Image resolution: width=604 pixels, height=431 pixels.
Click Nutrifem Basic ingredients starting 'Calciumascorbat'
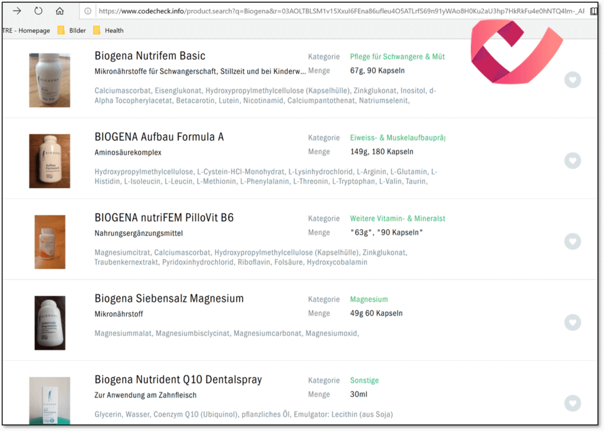pos(265,96)
